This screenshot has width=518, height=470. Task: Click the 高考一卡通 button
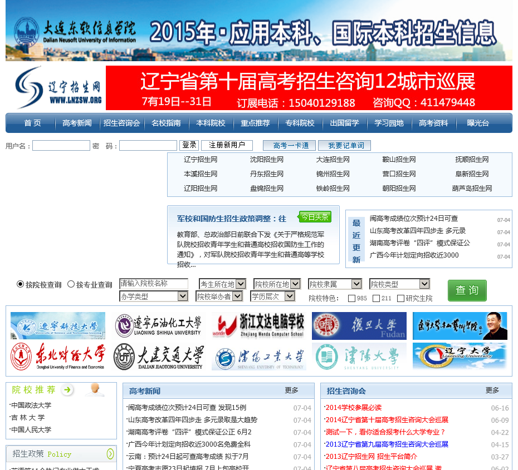290,146
